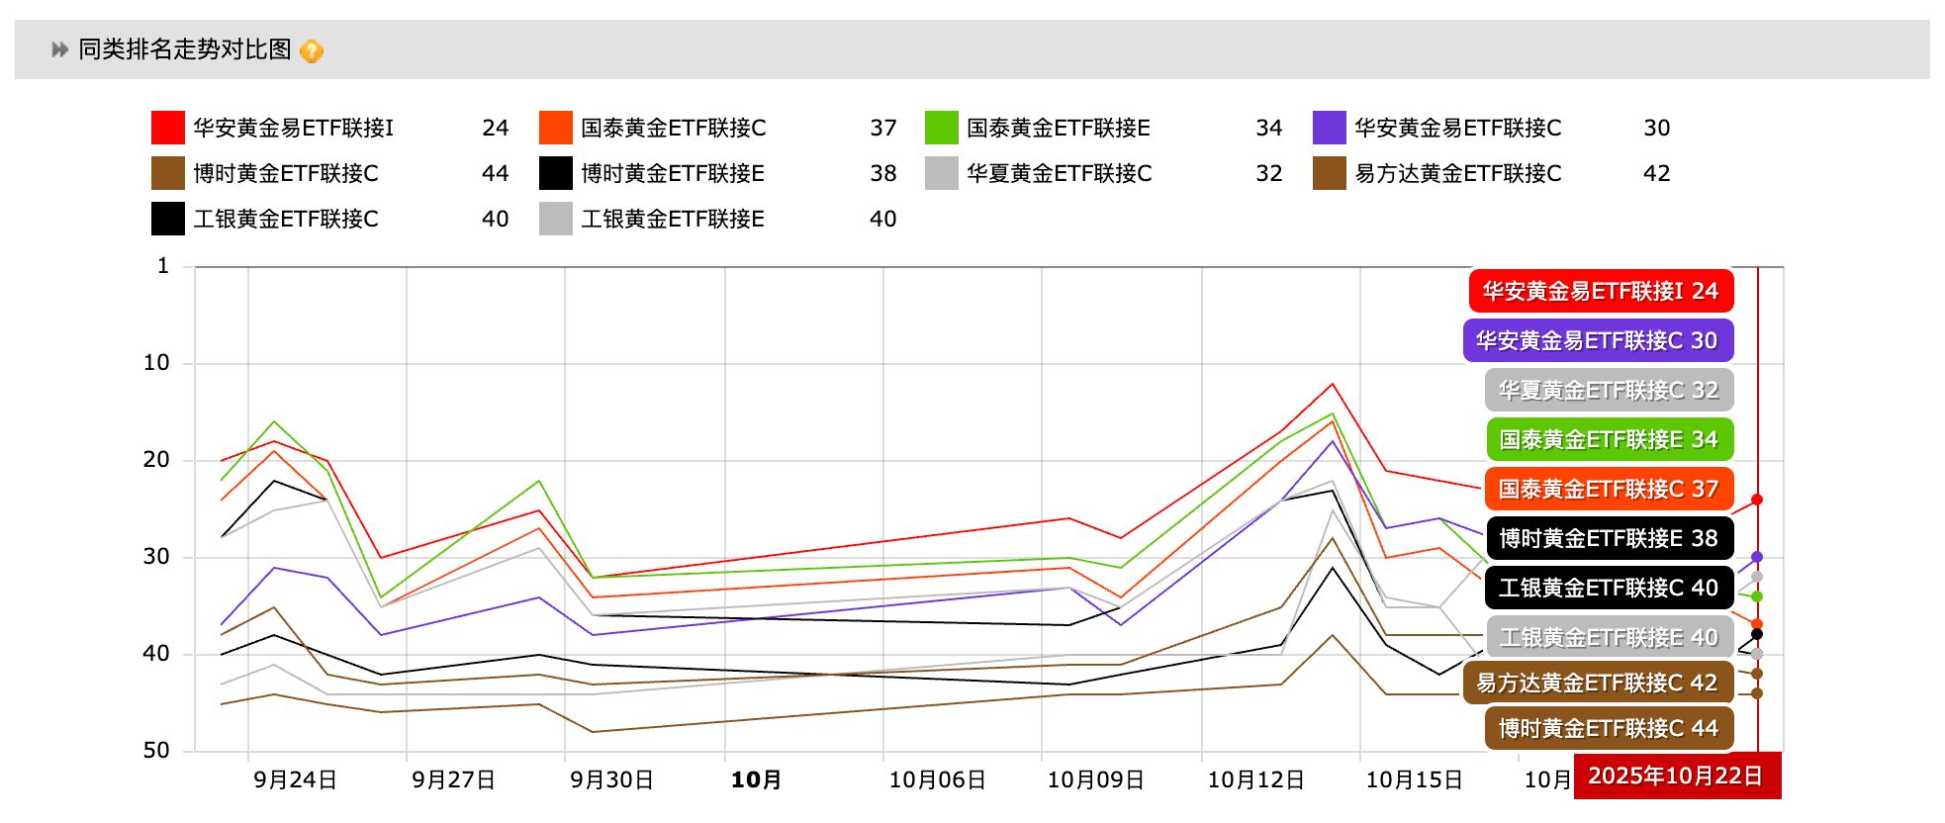Click legend label 国泰黄金ETF联接C

[x=674, y=128]
